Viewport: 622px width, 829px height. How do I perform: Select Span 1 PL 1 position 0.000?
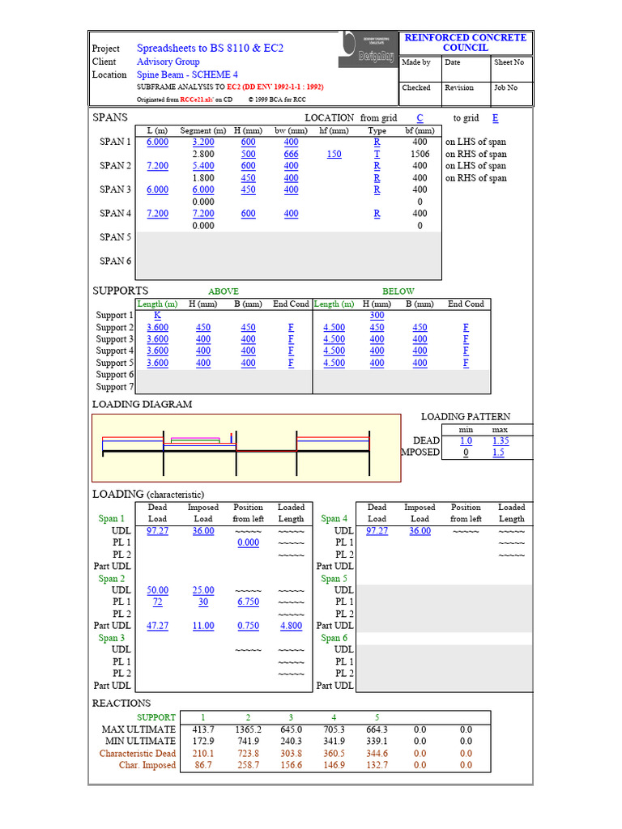click(x=248, y=542)
